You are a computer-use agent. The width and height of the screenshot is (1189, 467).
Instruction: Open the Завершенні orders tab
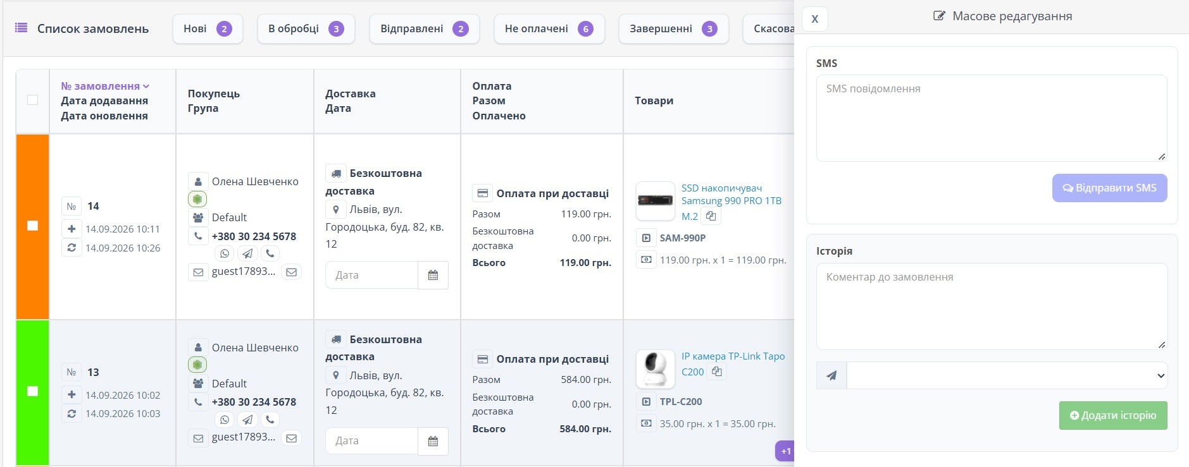pyautogui.click(x=673, y=28)
